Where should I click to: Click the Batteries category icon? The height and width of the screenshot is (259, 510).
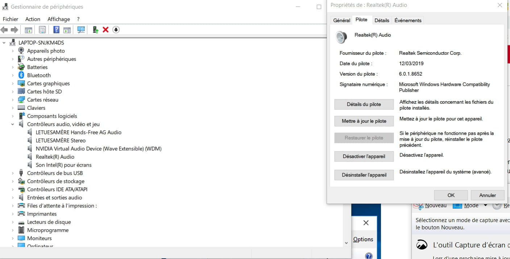point(21,67)
